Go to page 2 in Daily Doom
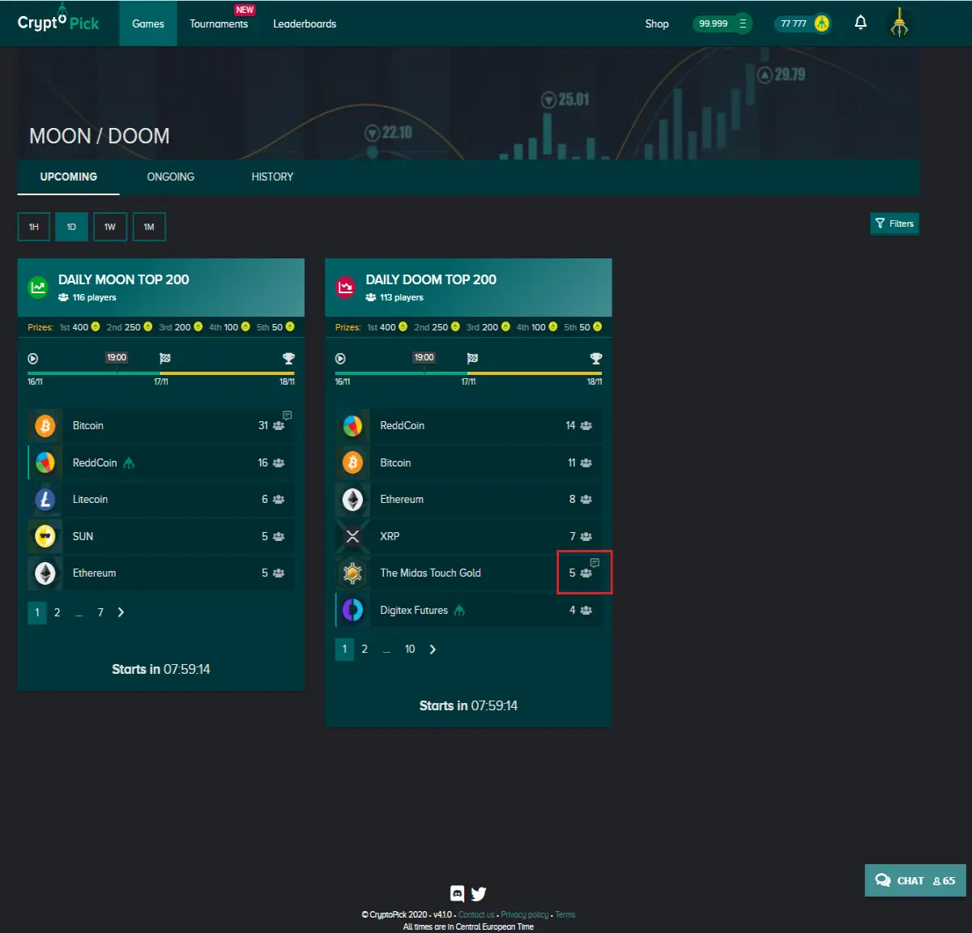972x933 pixels. coord(364,649)
